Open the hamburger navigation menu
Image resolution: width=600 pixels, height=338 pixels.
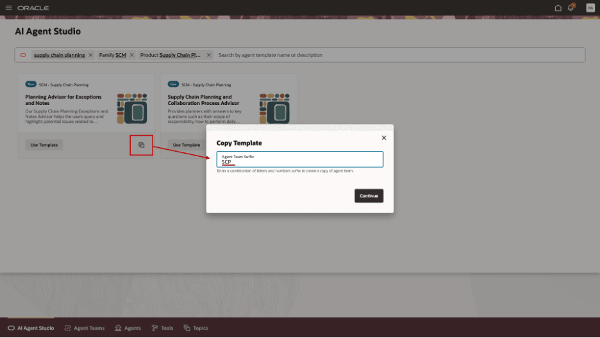tap(8, 8)
